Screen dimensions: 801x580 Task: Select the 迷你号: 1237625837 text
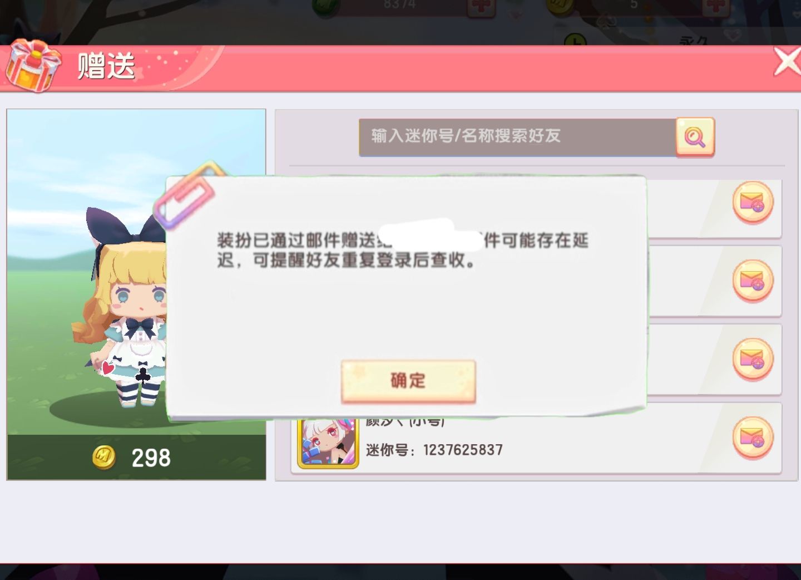coord(434,450)
